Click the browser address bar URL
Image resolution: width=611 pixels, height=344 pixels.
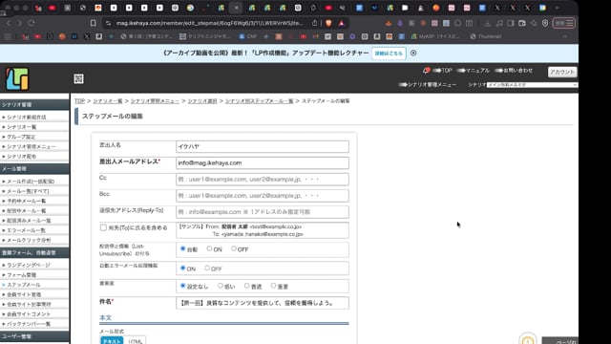210,23
